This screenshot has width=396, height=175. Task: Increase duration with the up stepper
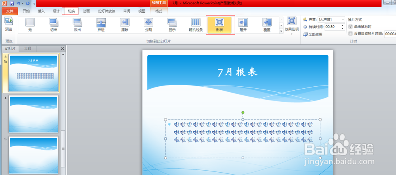click(x=343, y=25)
